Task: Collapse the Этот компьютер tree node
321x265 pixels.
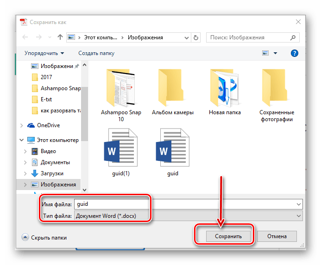Action: click(22, 140)
